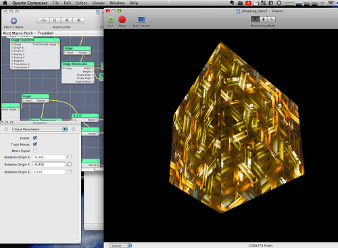Click TrackBall in the breadcrumb path
This screenshot has height=248, width=338.
coord(45,33)
